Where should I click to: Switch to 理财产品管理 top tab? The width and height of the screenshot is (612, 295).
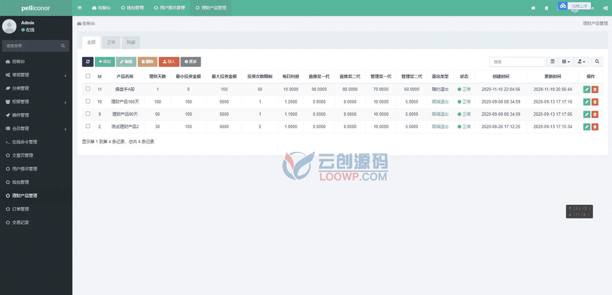coord(211,8)
